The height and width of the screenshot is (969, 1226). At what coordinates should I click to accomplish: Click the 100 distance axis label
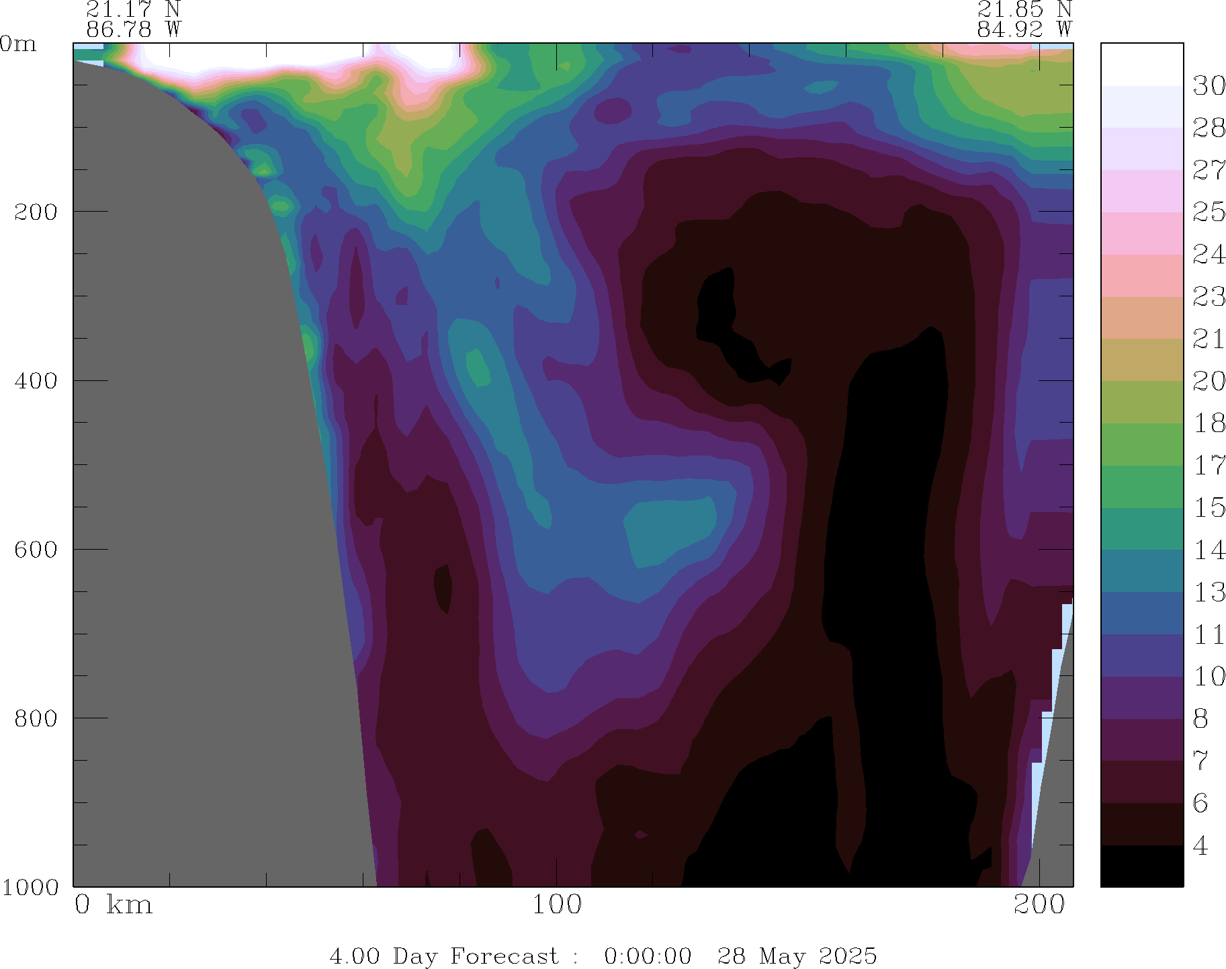pyautogui.click(x=556, y=904)
